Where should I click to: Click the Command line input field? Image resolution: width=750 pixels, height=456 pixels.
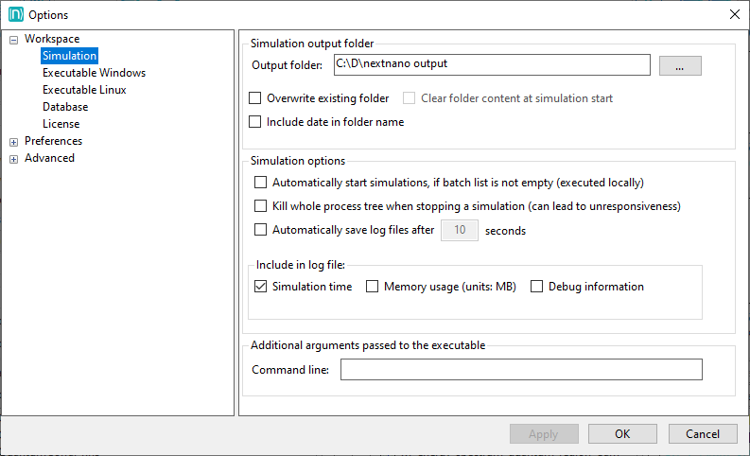[520, 370]
